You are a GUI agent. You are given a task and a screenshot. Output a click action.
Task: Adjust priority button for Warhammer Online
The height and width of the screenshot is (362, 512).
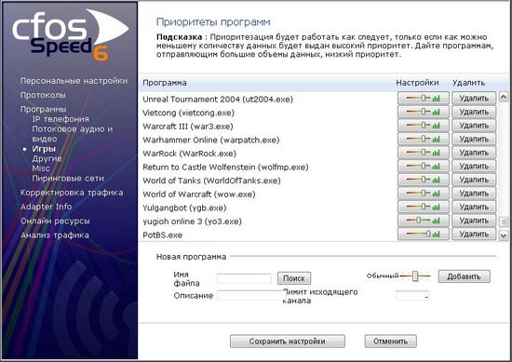pos(424,139)
